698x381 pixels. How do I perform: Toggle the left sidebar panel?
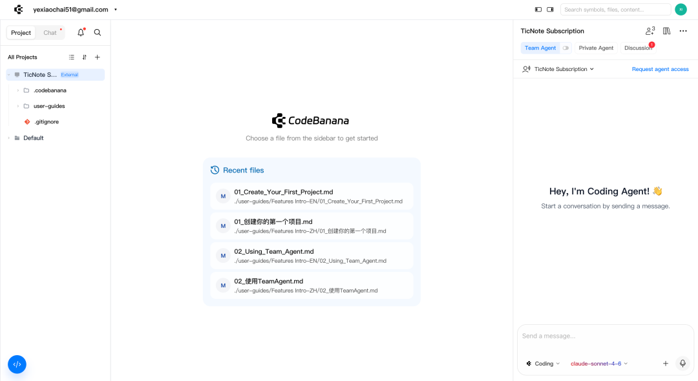pyautogui.click(x=538, y=10)
